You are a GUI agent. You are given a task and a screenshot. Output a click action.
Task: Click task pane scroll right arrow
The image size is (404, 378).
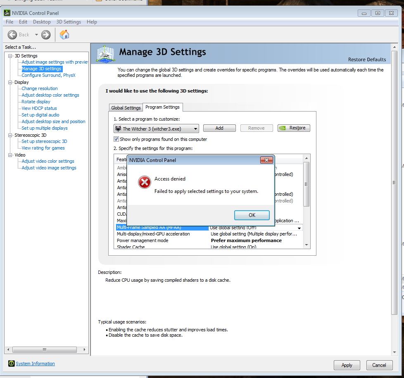click(x=84, y=349)
